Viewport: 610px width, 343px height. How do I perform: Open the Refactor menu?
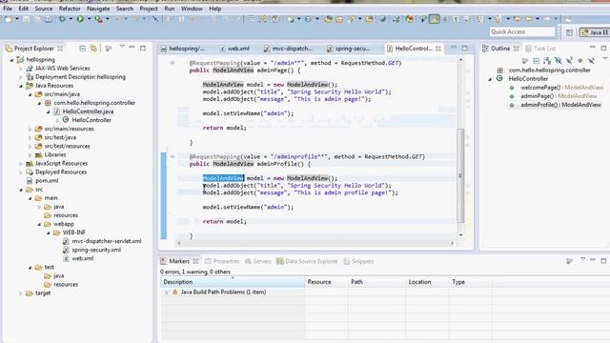70,9
